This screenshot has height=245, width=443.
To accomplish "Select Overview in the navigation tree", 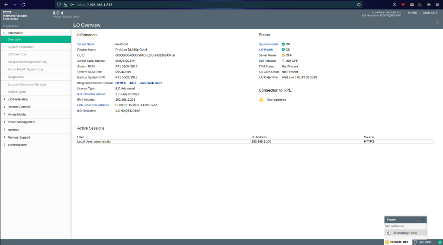I will [x=36, y=39].
